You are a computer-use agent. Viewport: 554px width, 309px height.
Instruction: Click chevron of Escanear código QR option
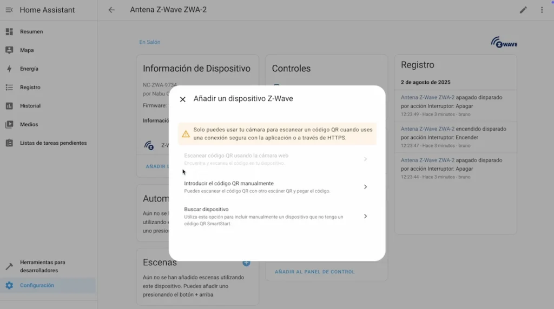(x=365, y=159)
